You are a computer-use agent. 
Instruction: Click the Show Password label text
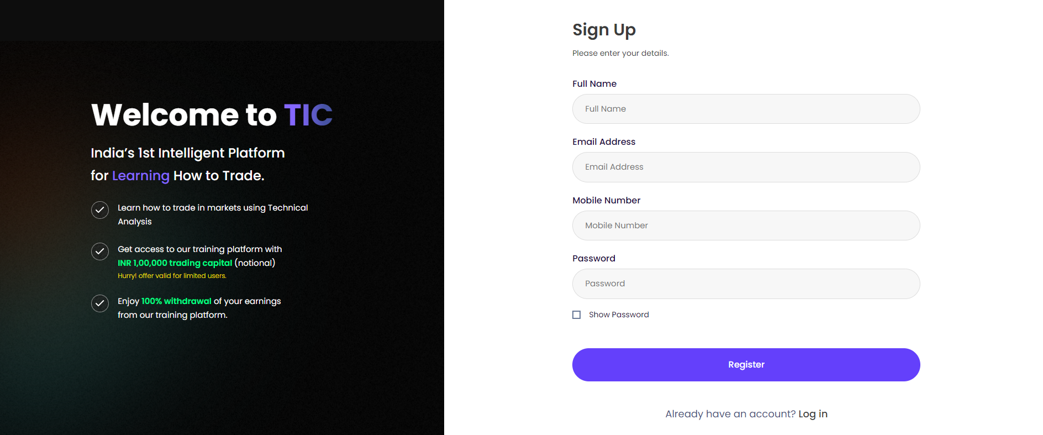click(619, 315)
